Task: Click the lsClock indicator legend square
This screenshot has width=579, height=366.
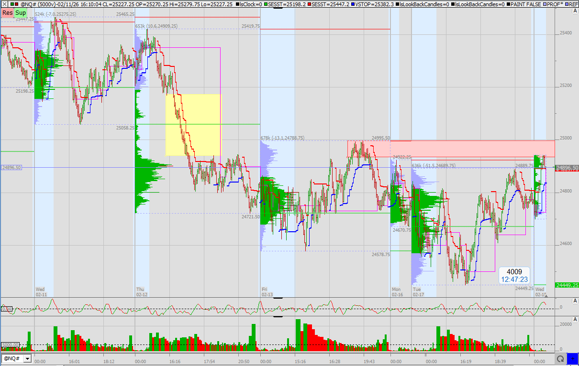Action: (x=238, y=4)
